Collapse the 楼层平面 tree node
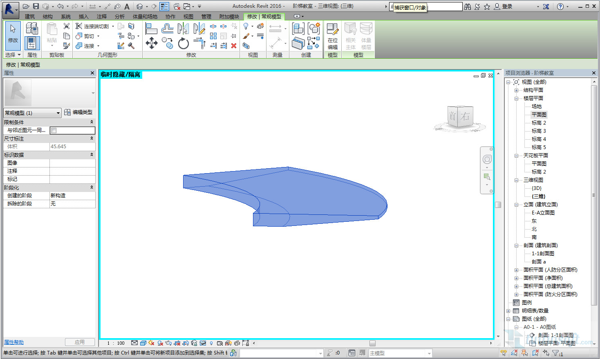 click(x=516, y=98)
